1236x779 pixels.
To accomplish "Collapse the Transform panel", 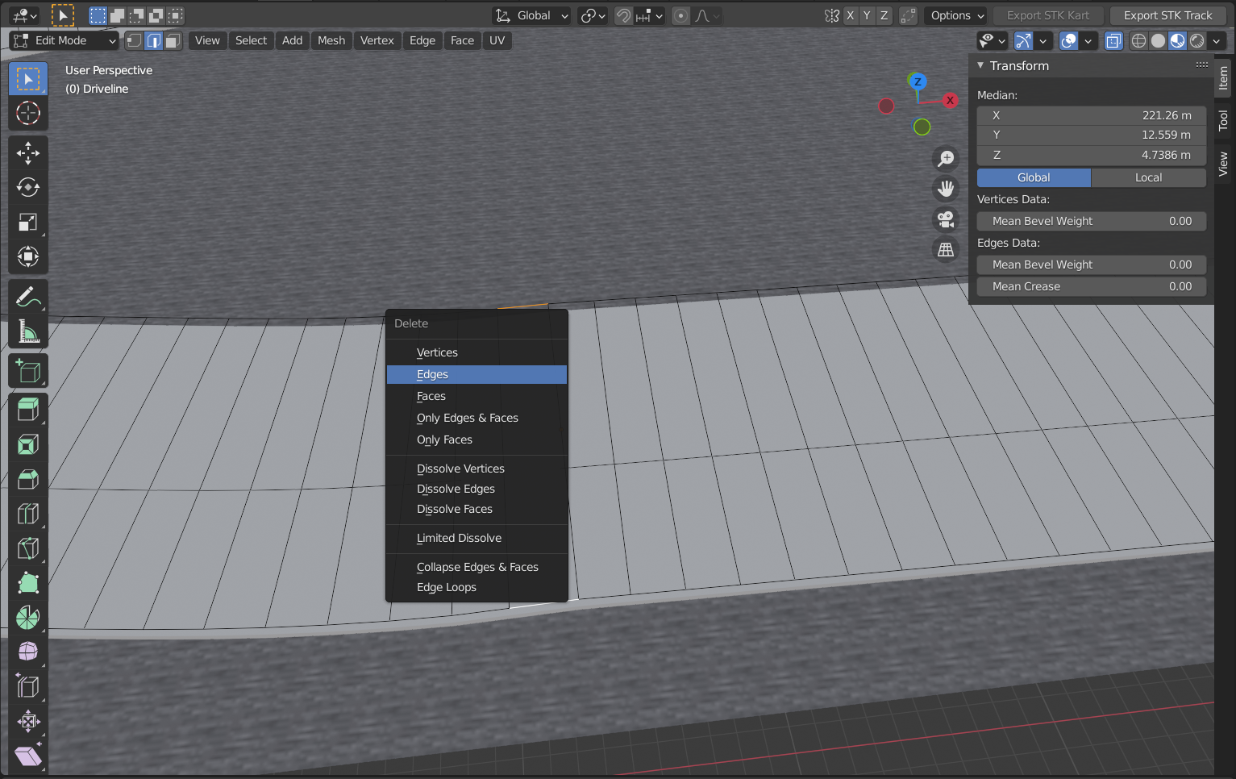I will (981, 66).
